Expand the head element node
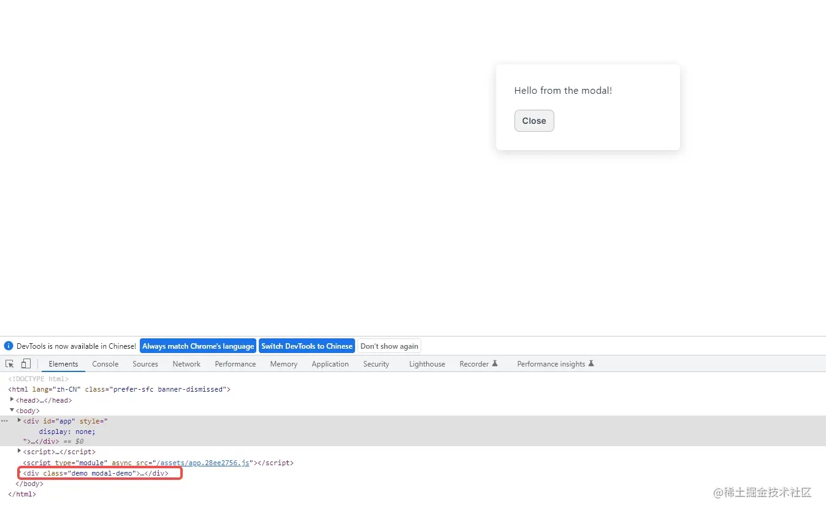Viewport: 826px width, 513px height. [x=12, y=400]
